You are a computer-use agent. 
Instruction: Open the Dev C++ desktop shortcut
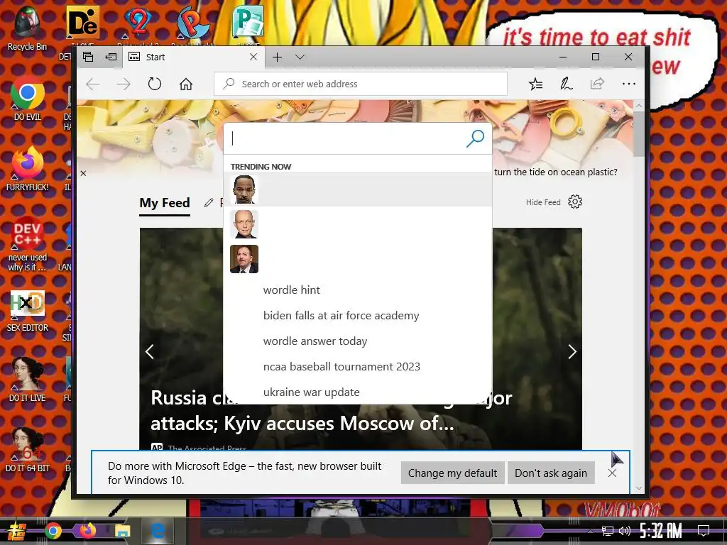(x=28, y=243)
